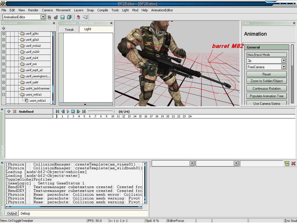This screenshot has height=223, width=297.
Task: Open the Layers menu
Action: pyautogui.click(x=78, y=10)
